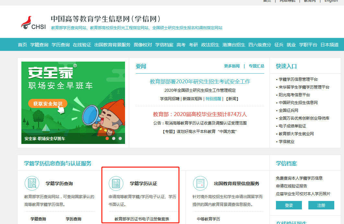Open the 考研 navigation menu item
Screen dimensions: 344x224
click(193, 45)
